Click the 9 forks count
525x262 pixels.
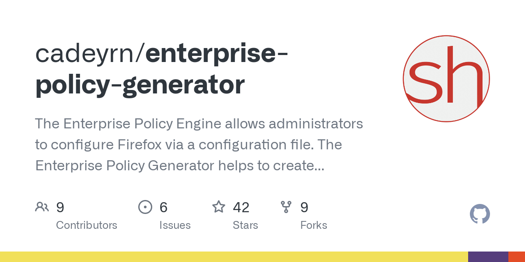(304, 207)
